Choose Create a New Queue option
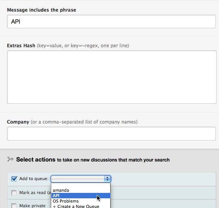The height and width of the screenshot is (208, 219). point(81,206)
